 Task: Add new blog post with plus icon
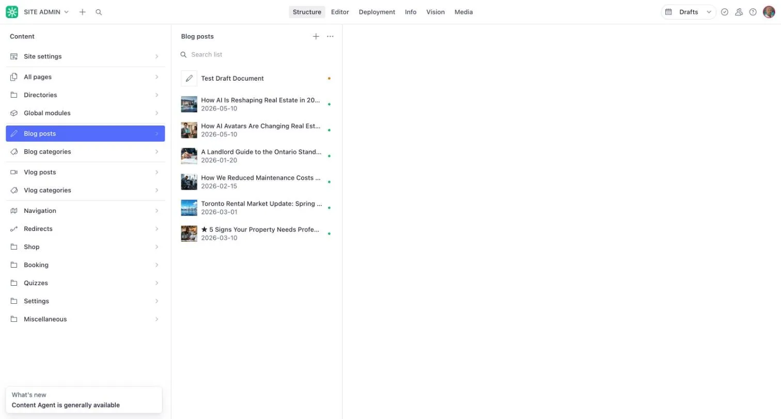point(316,36)
